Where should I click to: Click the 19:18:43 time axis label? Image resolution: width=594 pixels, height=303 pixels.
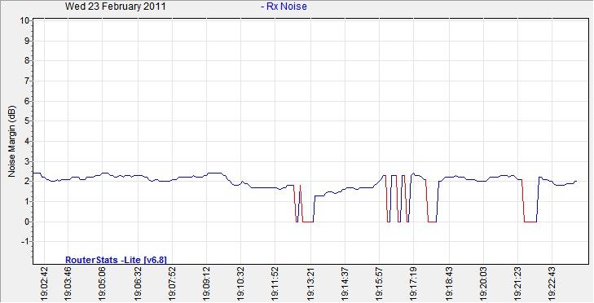coord(449,285)
